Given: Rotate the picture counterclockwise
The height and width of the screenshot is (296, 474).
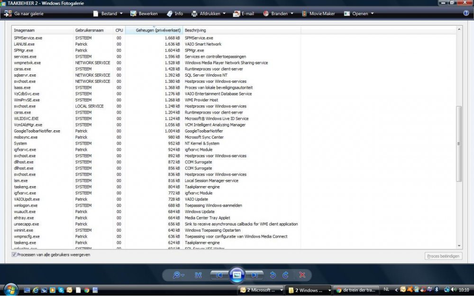Looking at the screenshot, I should 273,275.
